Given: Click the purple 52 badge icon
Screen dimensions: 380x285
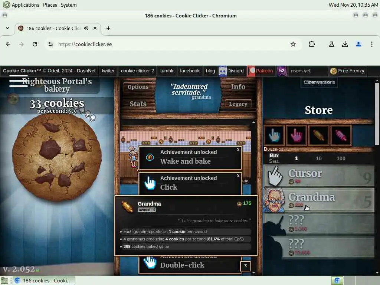Looking at the screenshot, I should click(x=282, y=71).
